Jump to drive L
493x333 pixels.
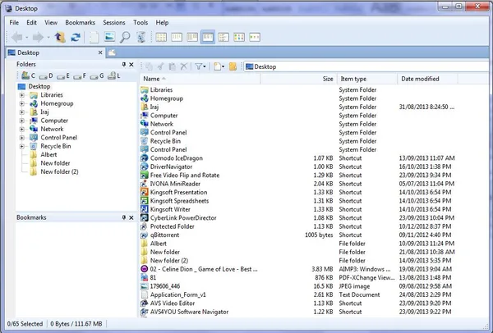coord(114,76)
